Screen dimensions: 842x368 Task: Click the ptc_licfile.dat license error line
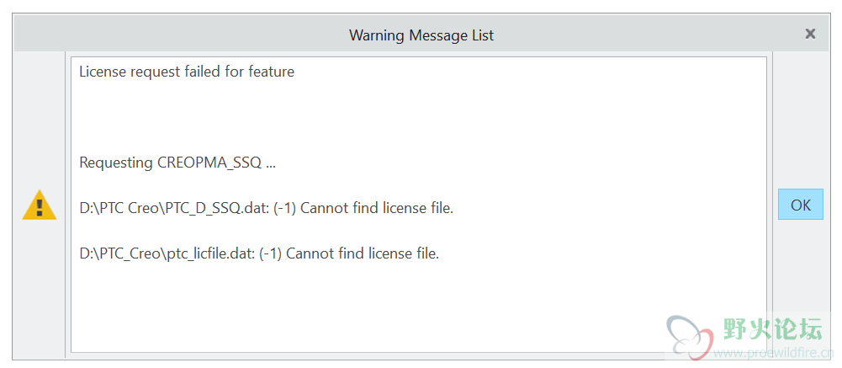[259, 253]
